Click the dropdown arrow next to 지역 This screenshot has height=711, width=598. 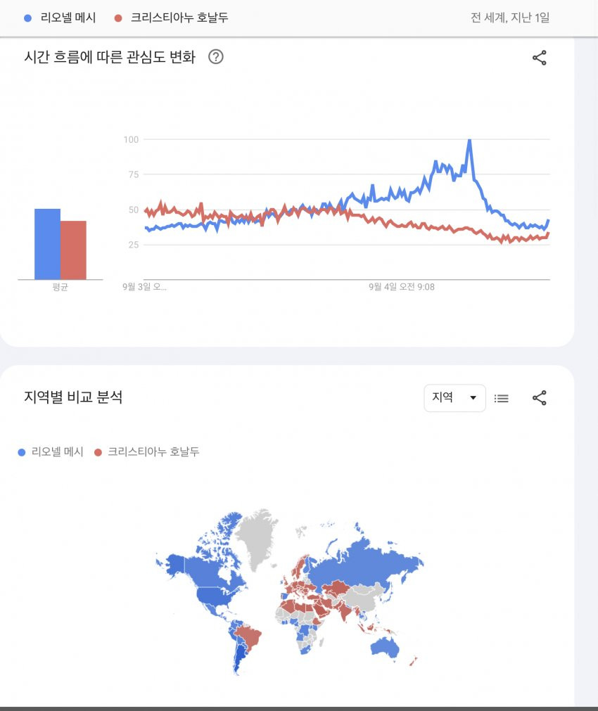pos(473,397)
